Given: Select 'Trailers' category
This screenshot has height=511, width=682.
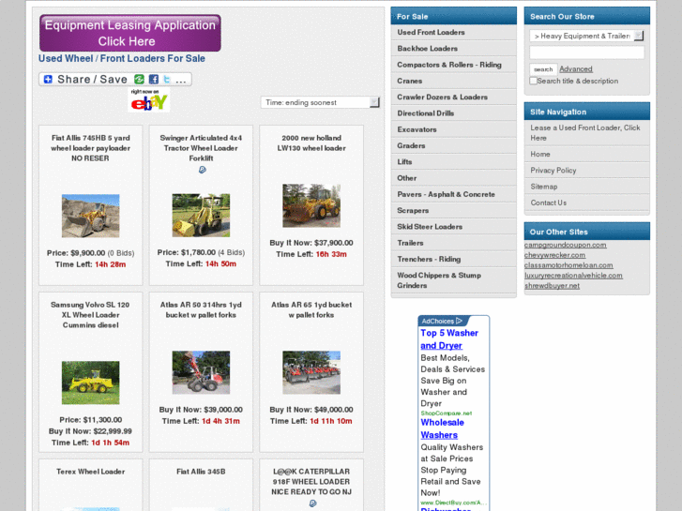Looking at the screenshot, I should point(454,243).
